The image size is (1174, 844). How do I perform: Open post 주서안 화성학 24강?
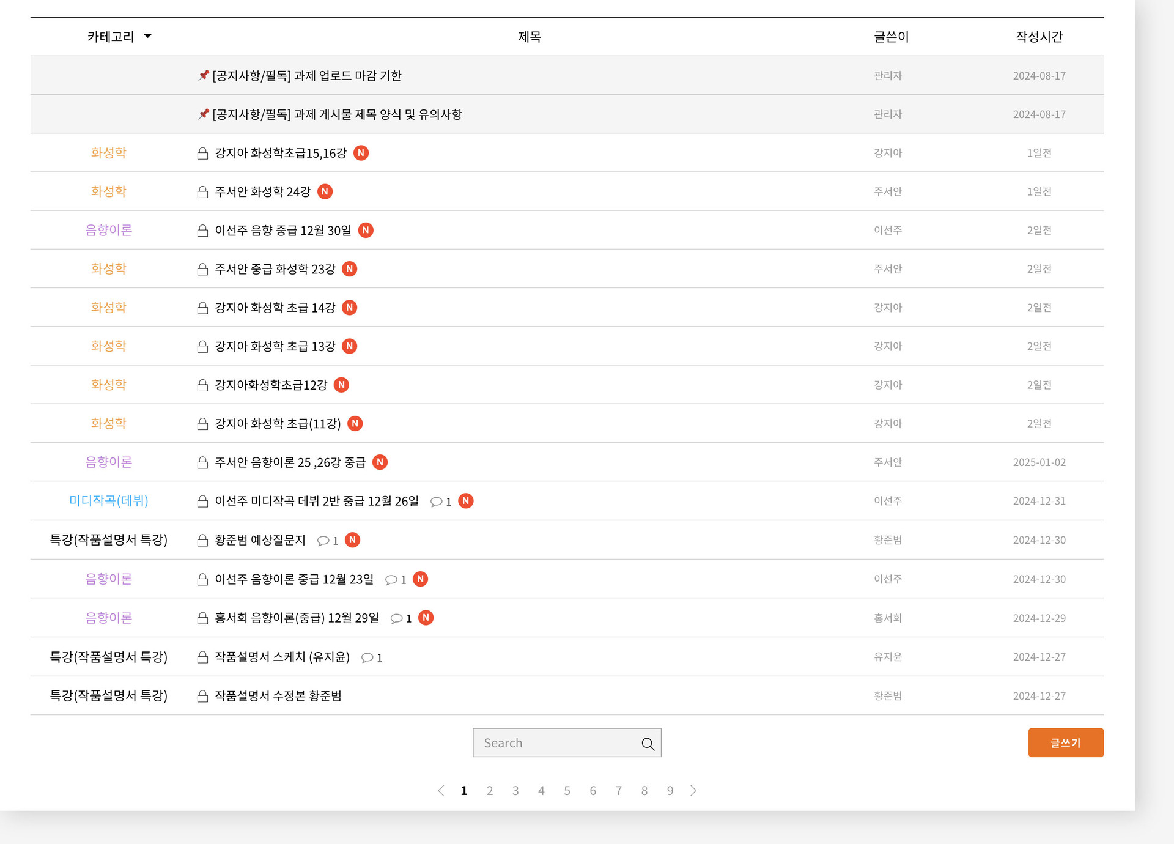tap(263, 192)
